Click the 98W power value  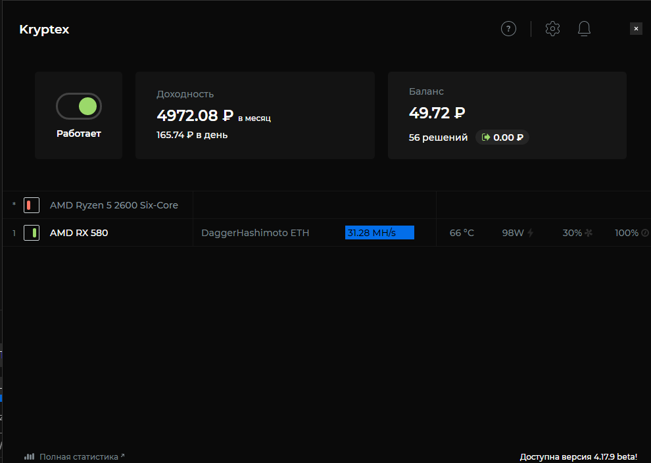click(x=513, y=233)
